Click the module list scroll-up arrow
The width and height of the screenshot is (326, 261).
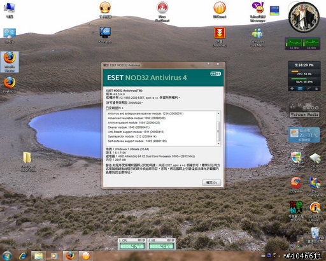point(218,113)
